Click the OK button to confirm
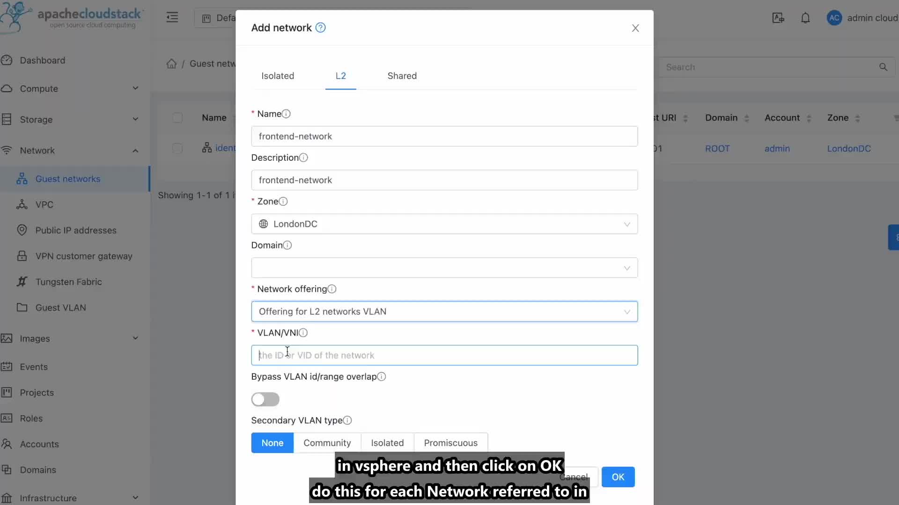 coord(618,476)
